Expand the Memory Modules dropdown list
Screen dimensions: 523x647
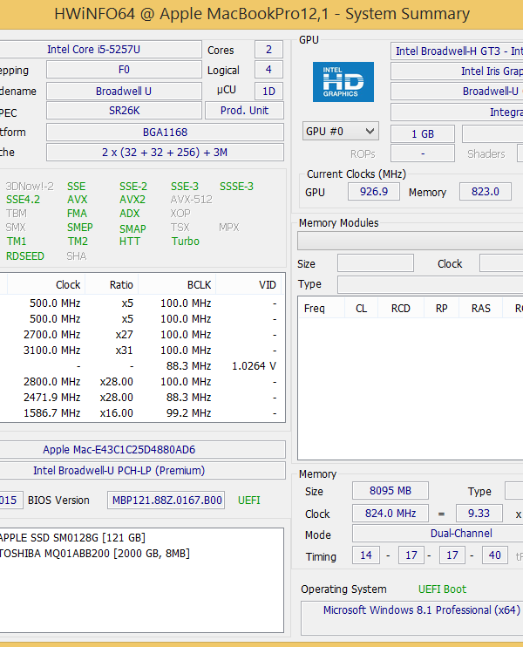[x=410, y=241]
